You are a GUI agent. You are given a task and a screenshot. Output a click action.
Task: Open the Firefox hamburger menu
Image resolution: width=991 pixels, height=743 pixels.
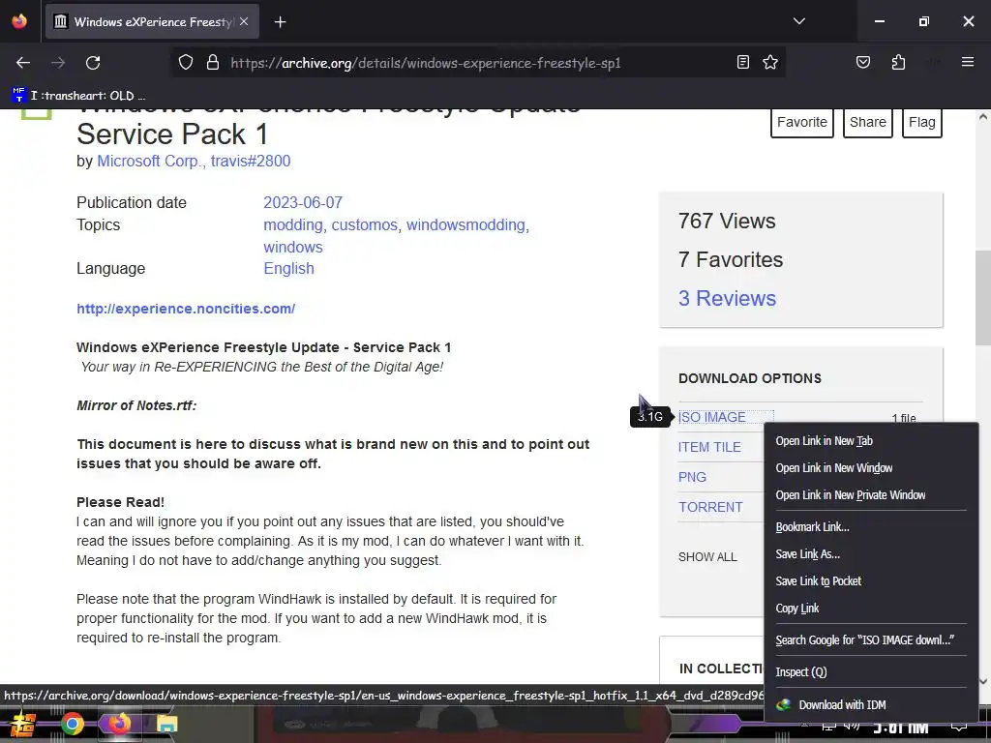point(968,62)
